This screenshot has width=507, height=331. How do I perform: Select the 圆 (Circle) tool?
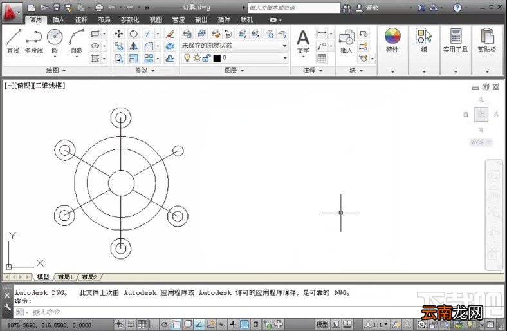point(55,41)
